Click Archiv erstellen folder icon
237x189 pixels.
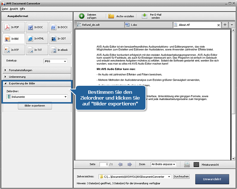(111, 16)
